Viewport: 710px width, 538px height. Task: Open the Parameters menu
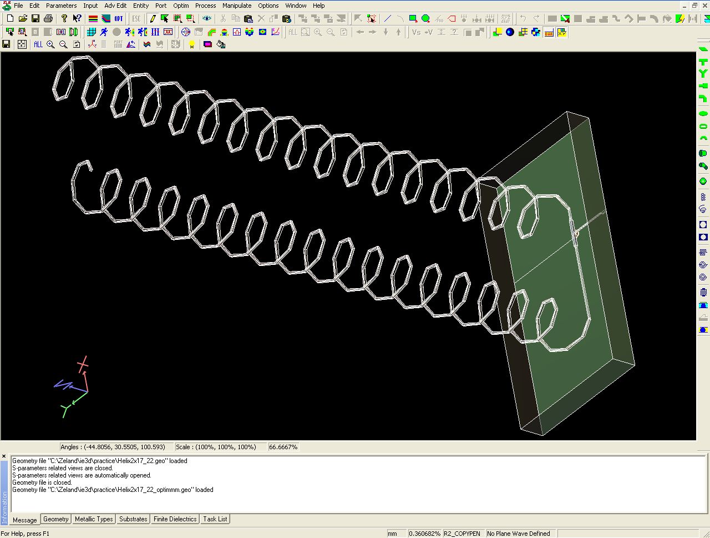(x=61, y=6)
